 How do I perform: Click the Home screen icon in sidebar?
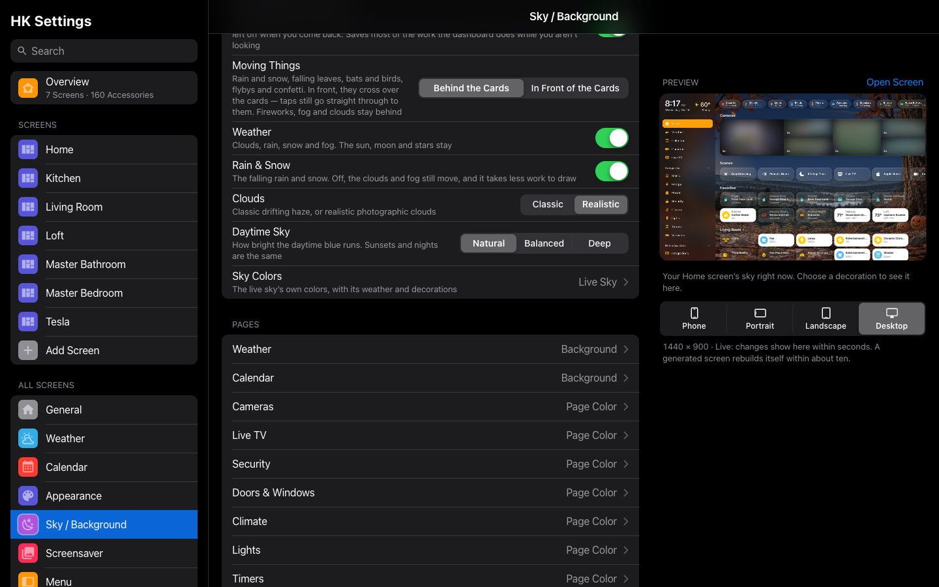[28, 149]
